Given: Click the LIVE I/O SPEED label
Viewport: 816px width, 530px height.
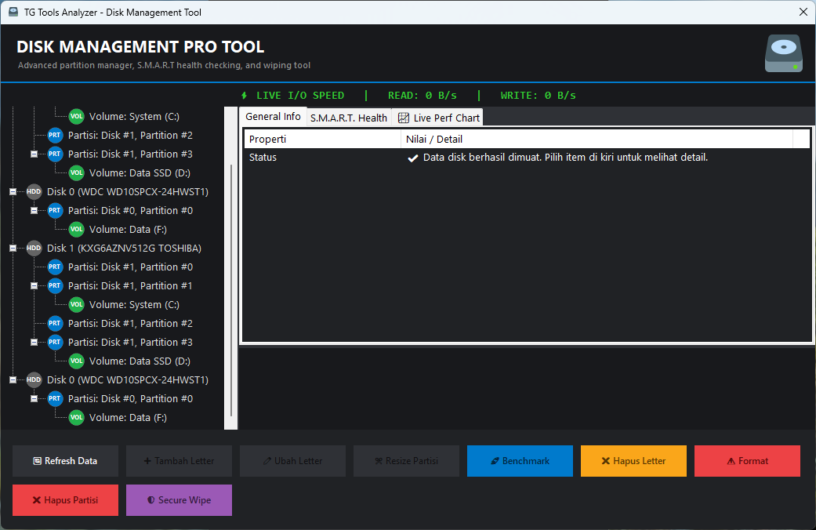Looking at the screenshot, I should [300, 96].
